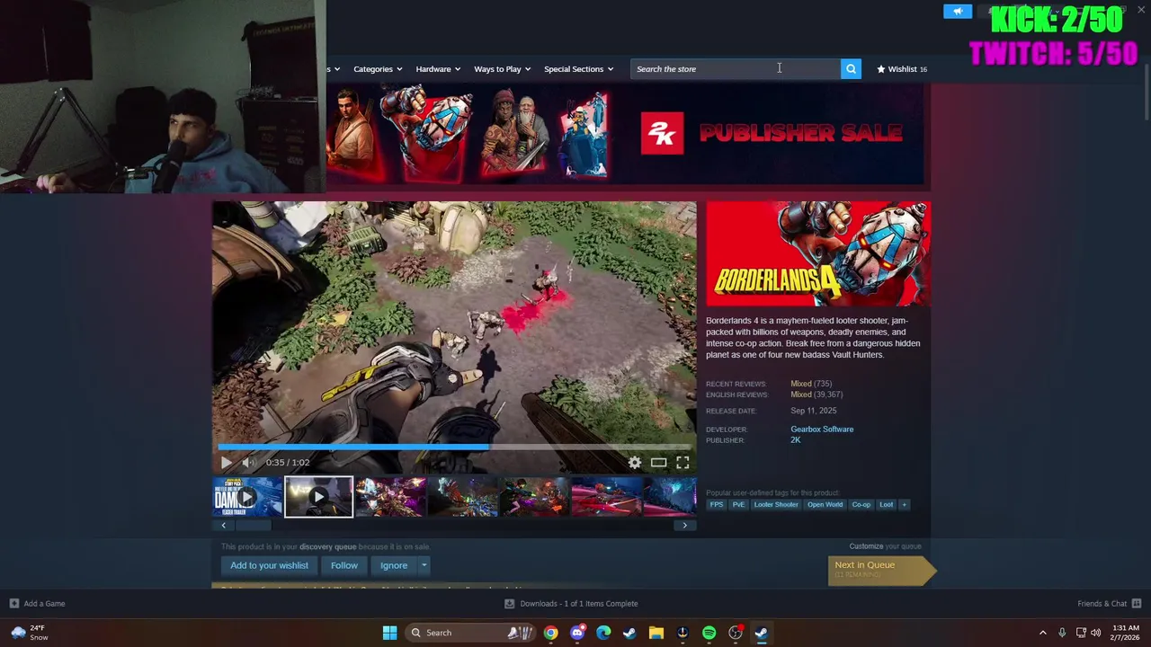The height and width of the screenshot is (647, 1151).
Task: Click recent reviews 'Mixed (735)'
Action: click(811, 384)
